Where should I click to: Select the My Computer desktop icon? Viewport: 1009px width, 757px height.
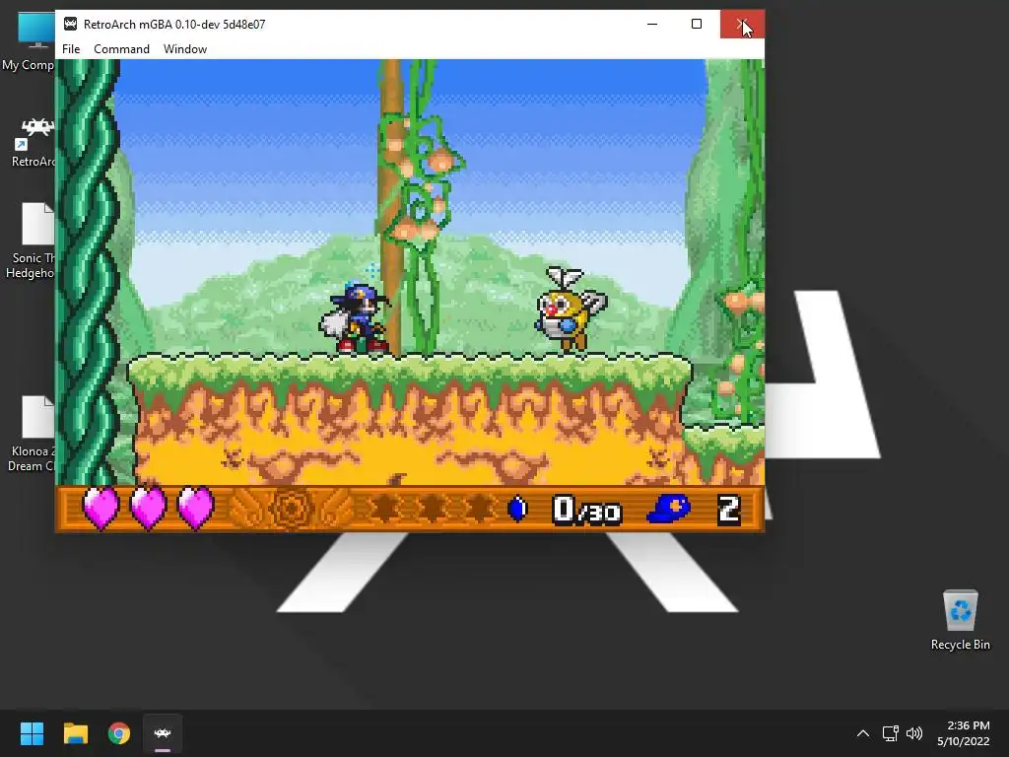coord(29,40)
